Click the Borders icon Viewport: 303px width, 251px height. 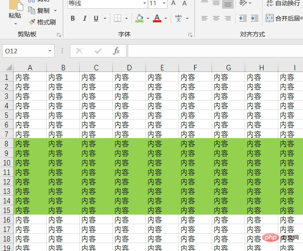click(x=117, y=18)
